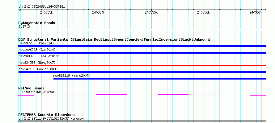275x123 pixels.
Task: Click the left arrow end of the ruler
Action: tap(19, 10)
